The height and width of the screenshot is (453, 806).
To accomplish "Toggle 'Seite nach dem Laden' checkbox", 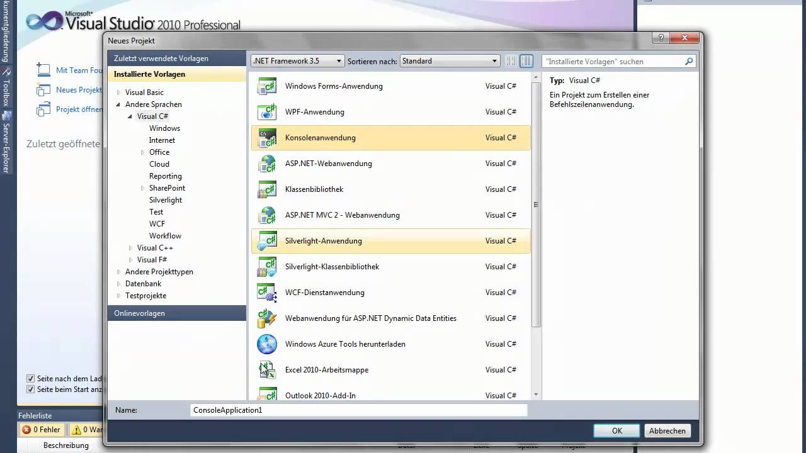I will [x=30, y=379].
